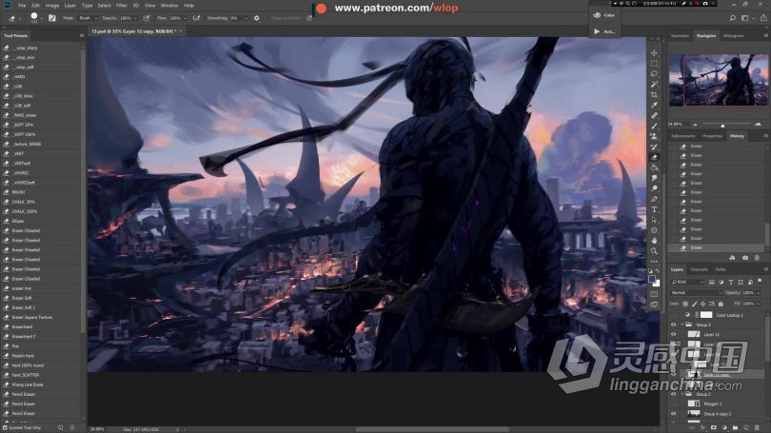Select the Eraser tool in the toolbar

click(x=654, y=157)
